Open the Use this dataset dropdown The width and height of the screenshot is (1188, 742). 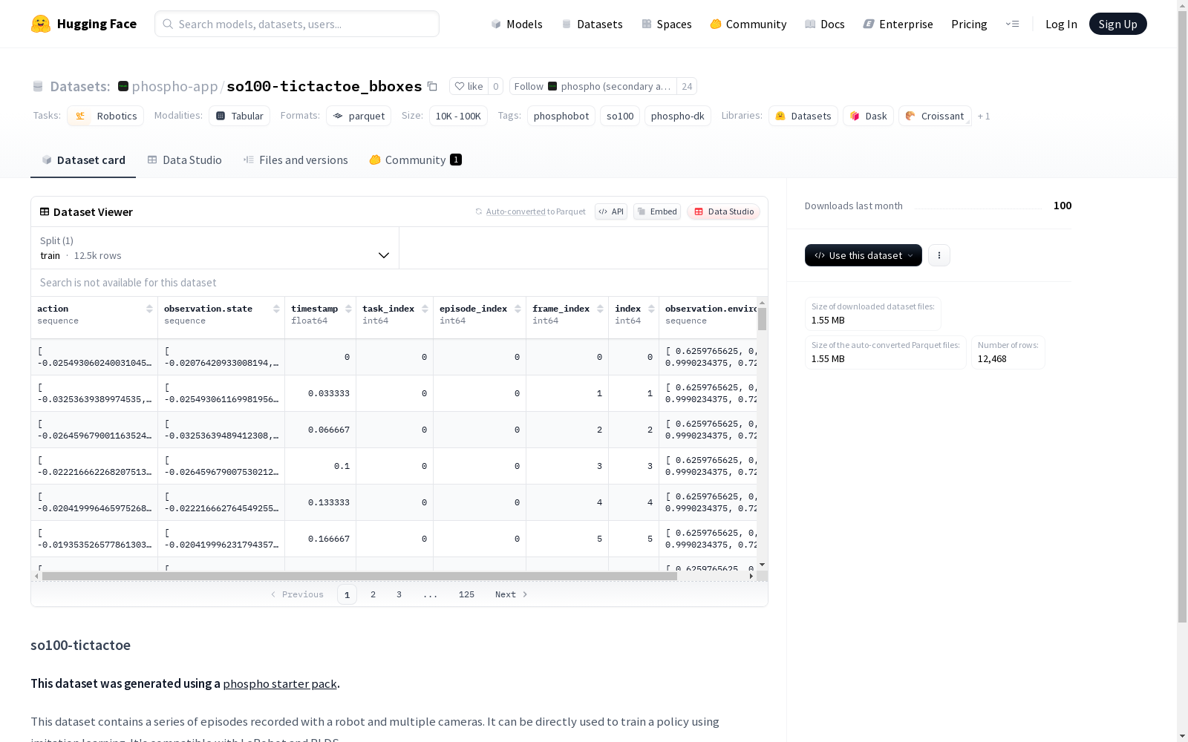[x=864, y=255]
